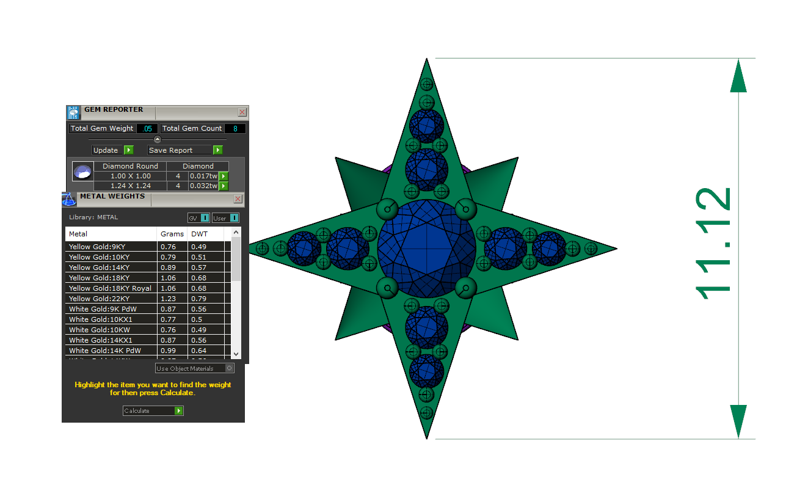Select the Yellow Gold:18KY row
Image resolution: width=786 pixels, height=488 pixels.
[110, 278]
